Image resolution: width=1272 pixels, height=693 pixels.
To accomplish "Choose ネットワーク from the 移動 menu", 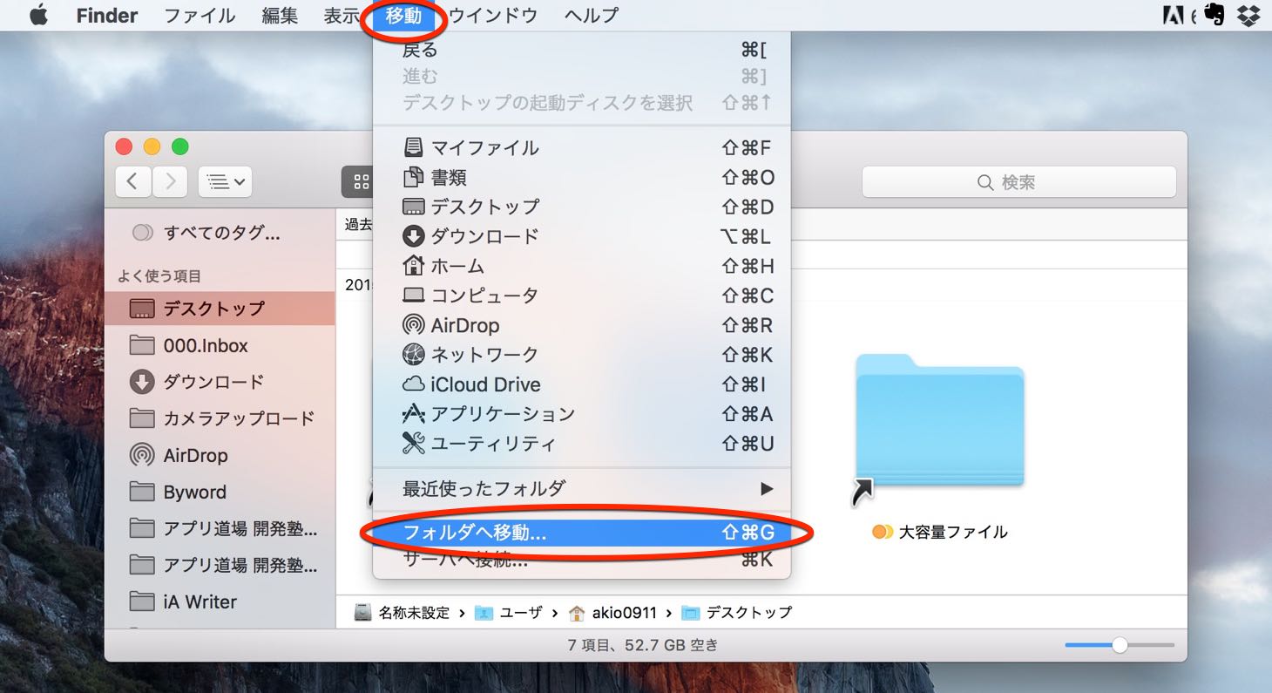I will [581, 355].
